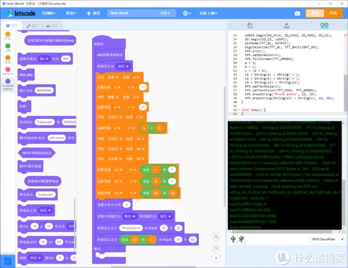Click the font size value 3

(x=126, y=204)
